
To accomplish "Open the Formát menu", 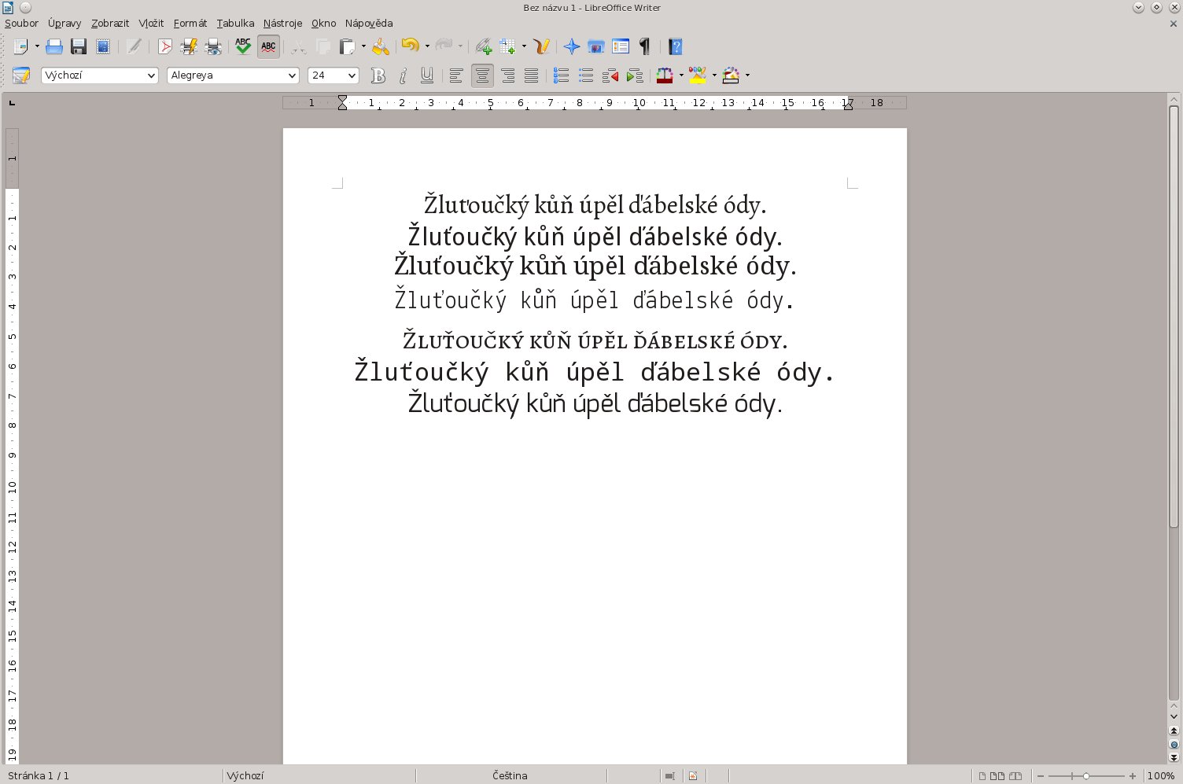I will point(190,24).
